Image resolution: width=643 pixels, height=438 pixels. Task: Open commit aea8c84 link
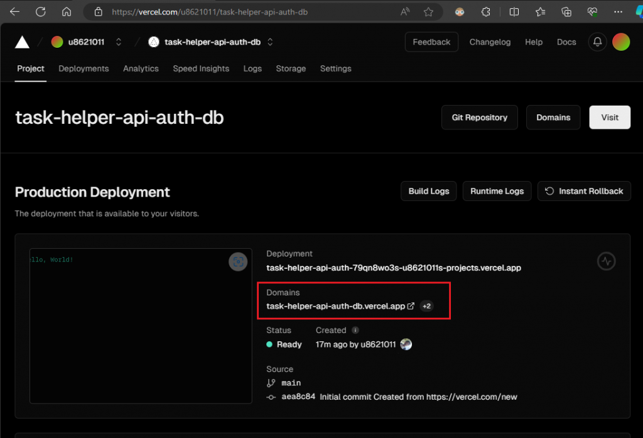(x=298, y=397)
